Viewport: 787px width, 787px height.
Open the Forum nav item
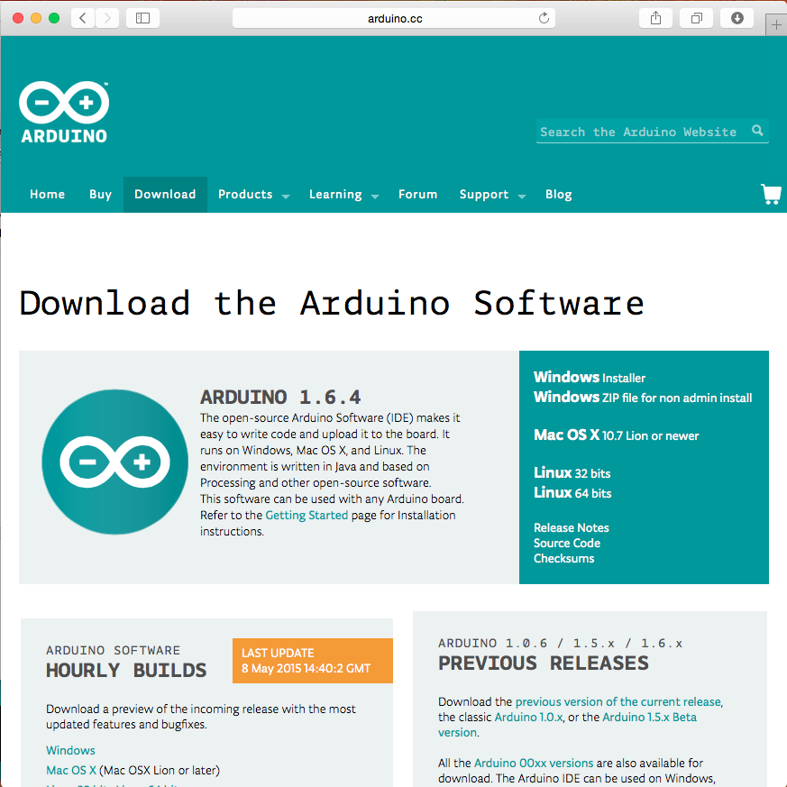click(x=417, y=195)
